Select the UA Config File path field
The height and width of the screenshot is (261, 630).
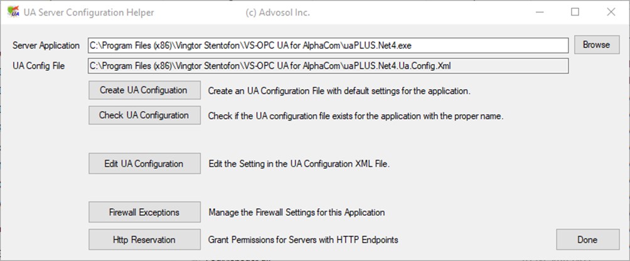(328, 65)
